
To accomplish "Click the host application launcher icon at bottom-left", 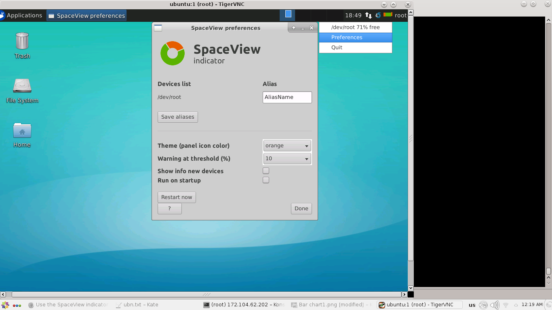I will tap(5, 305).
